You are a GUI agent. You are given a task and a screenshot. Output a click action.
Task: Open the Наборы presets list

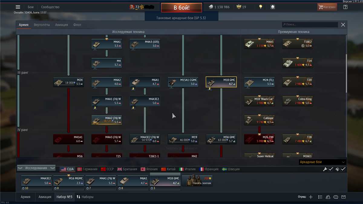(85, 197)
